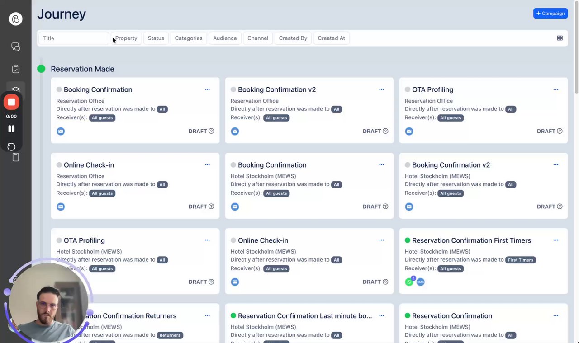The width and height of the screenshot is (579, 343).
Task: Open the chat conversations sidebar icon
Action: tap(16, 47)
